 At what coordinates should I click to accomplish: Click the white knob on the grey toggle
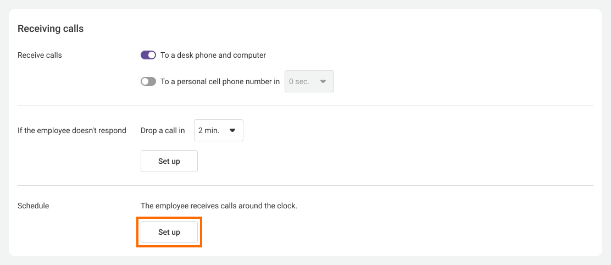click(145, 81)
